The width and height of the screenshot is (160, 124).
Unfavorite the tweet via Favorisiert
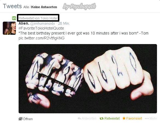(132, 118)
